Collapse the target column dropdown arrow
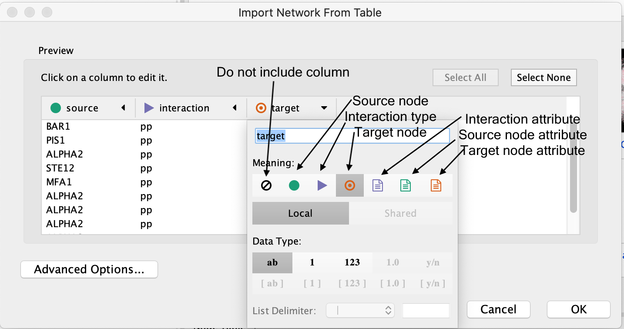The image size is (624, 329). click(x=324, y=108)
